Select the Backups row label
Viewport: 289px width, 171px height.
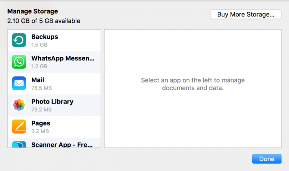[45, 37]
